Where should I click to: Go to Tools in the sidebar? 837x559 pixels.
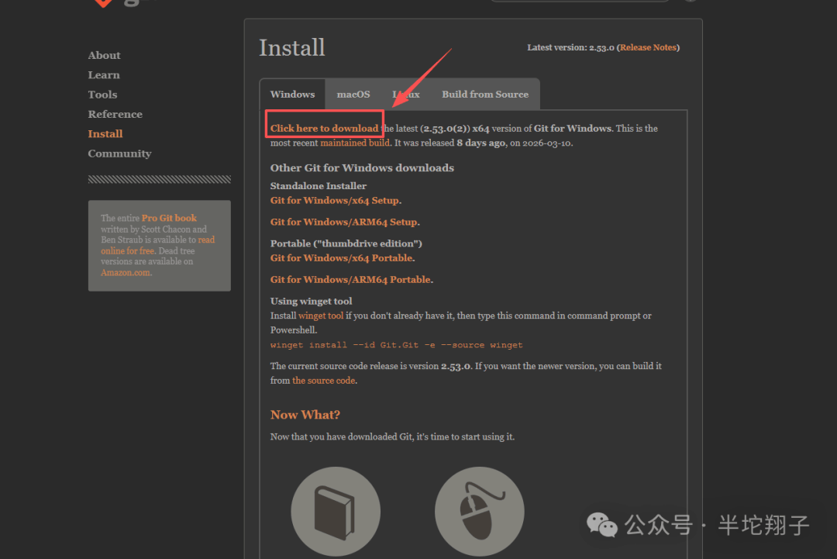coord(102,95)
